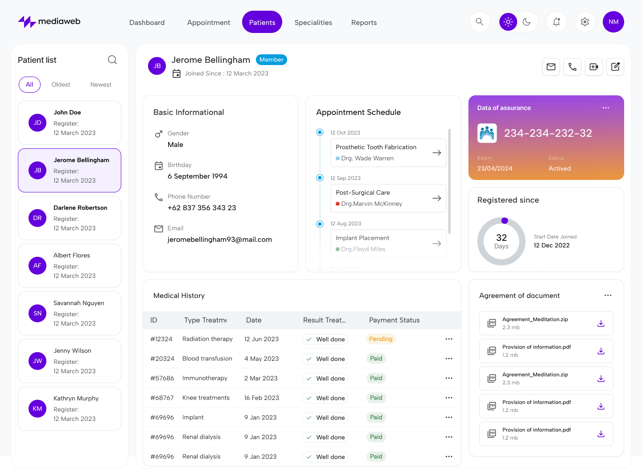Open Agreement of document more options
Image resolution: width=642 pixels, height=469 pixels.
point(608,295)
